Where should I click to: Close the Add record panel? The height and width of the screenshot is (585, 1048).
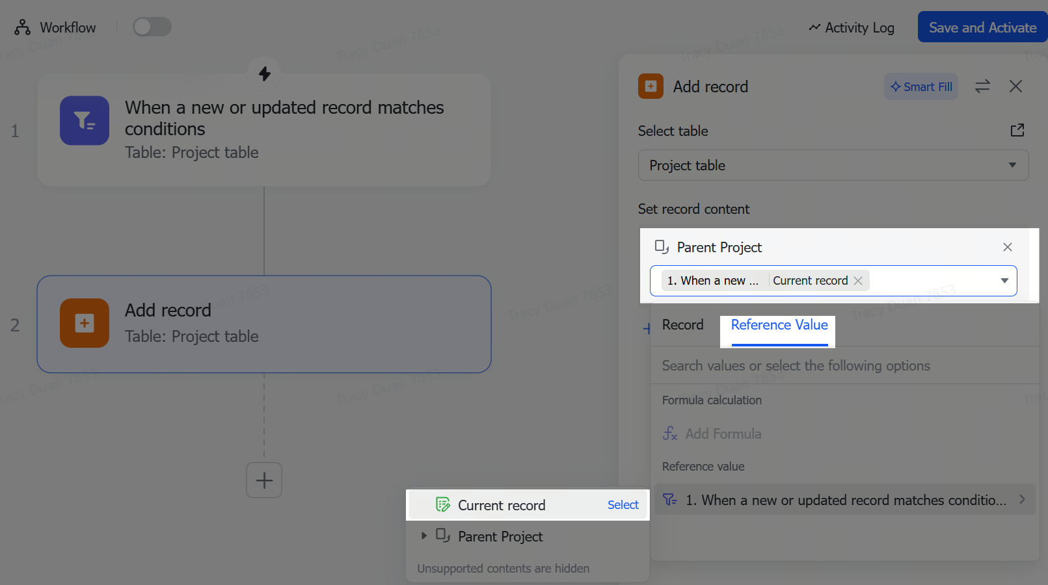point(1015,86)
